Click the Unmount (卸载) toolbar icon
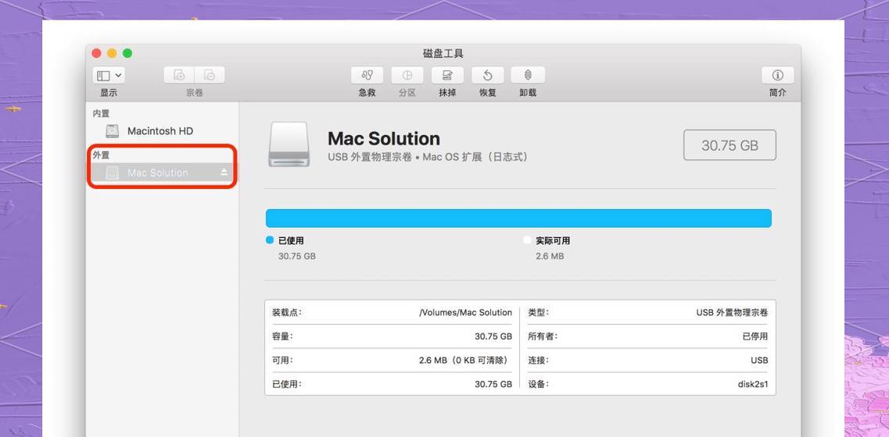Screen dimensions: 889x437 (x=528, y=75)
